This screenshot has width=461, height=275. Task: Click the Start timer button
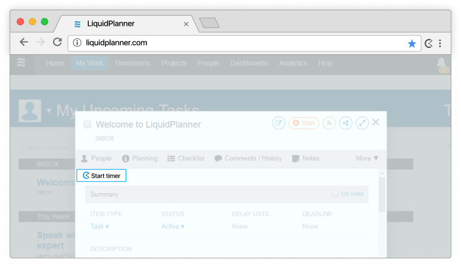coord(101,176)
